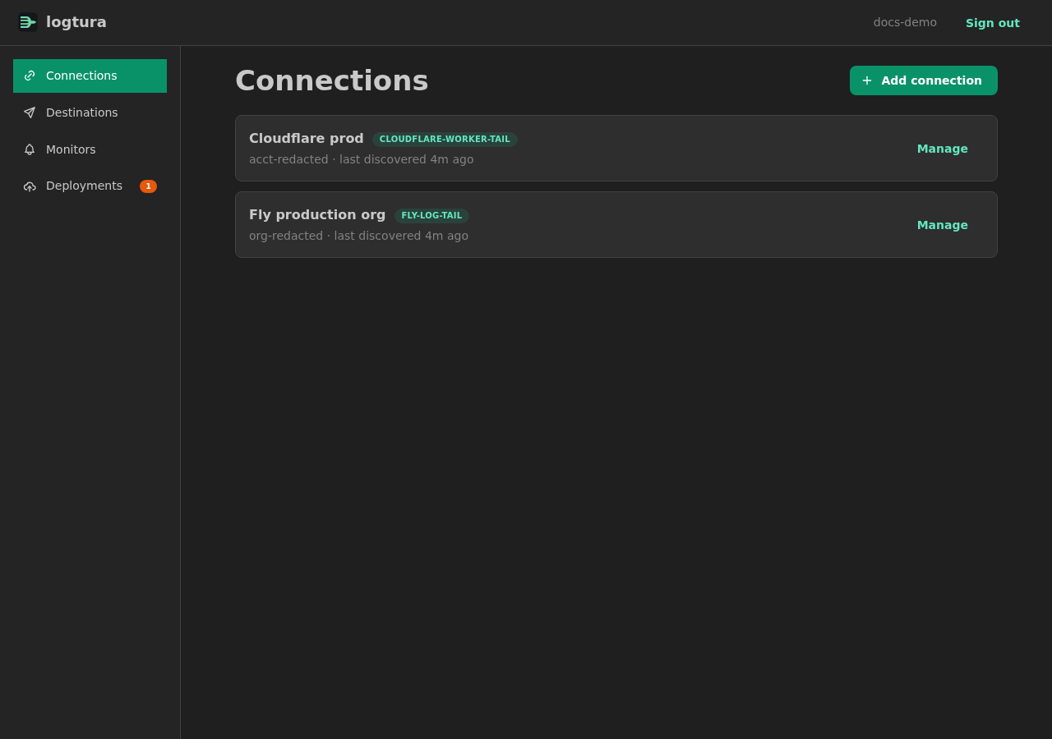Manage the Fly production org connection
The image size is (1052, 739).
(943, 225)
